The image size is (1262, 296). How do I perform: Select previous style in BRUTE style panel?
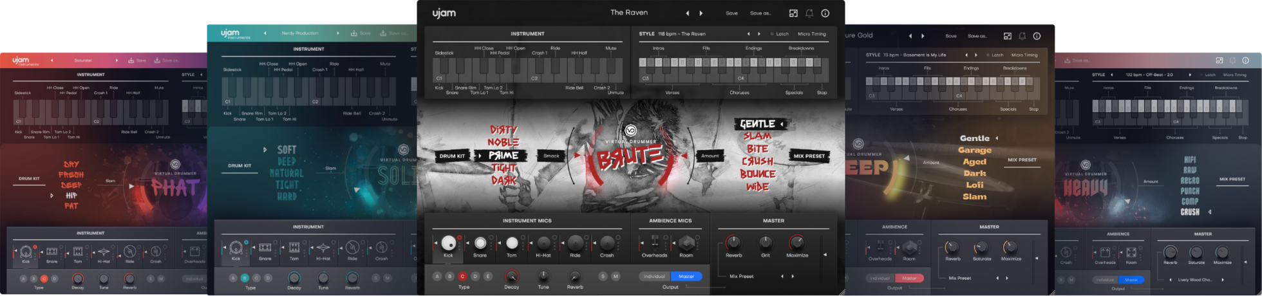[x=748, y=34]
